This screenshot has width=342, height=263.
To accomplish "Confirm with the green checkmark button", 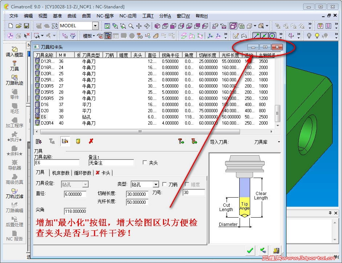I will click(250, 250).
